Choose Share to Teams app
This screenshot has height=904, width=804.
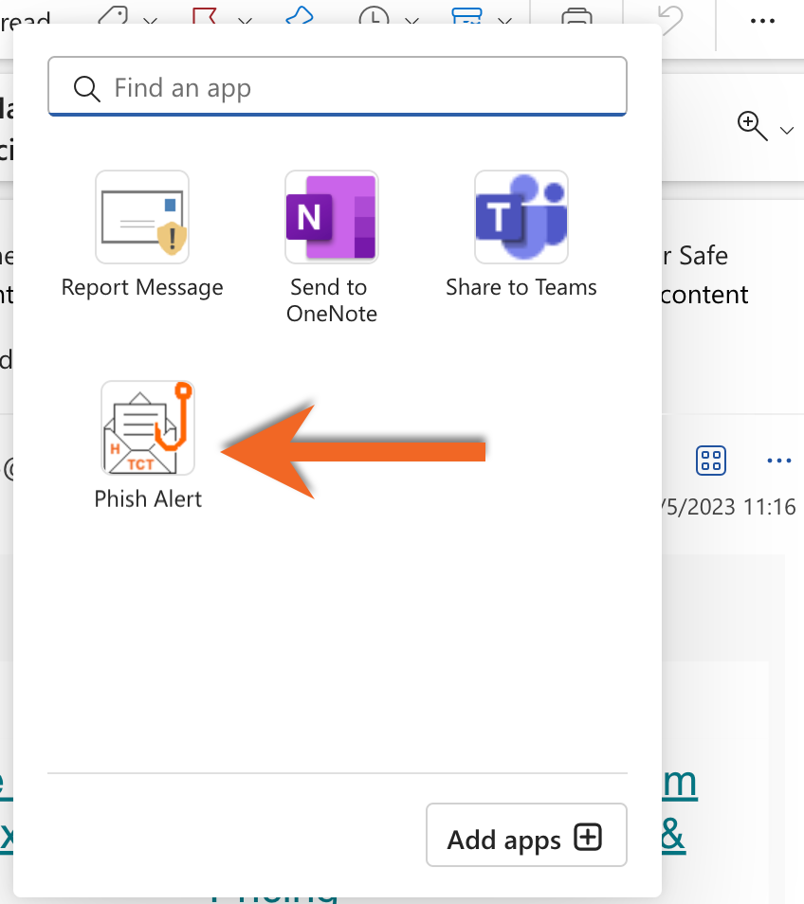pyautogui.click(x=521, y=217)
